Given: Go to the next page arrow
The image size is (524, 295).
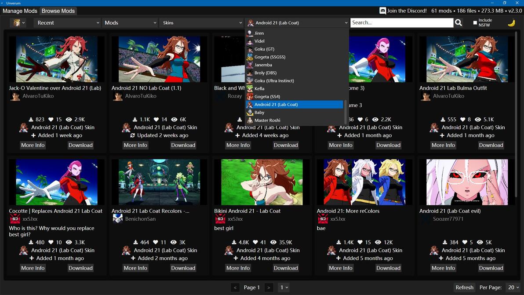Looking at the screenshot, I should click(269, 288).
